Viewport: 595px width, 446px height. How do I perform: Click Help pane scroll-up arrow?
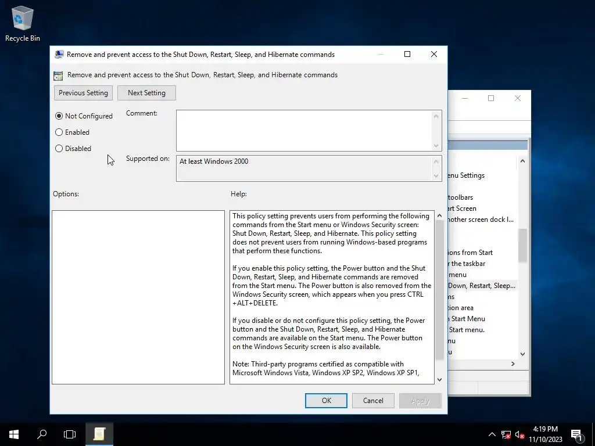click(439, 215)
